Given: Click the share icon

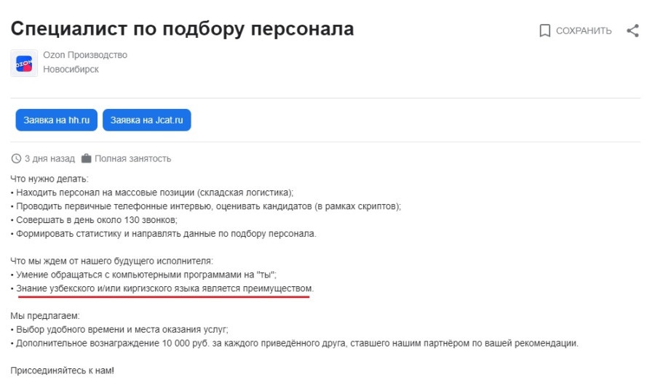Looking at the screenshot, I should coord(632,31).
